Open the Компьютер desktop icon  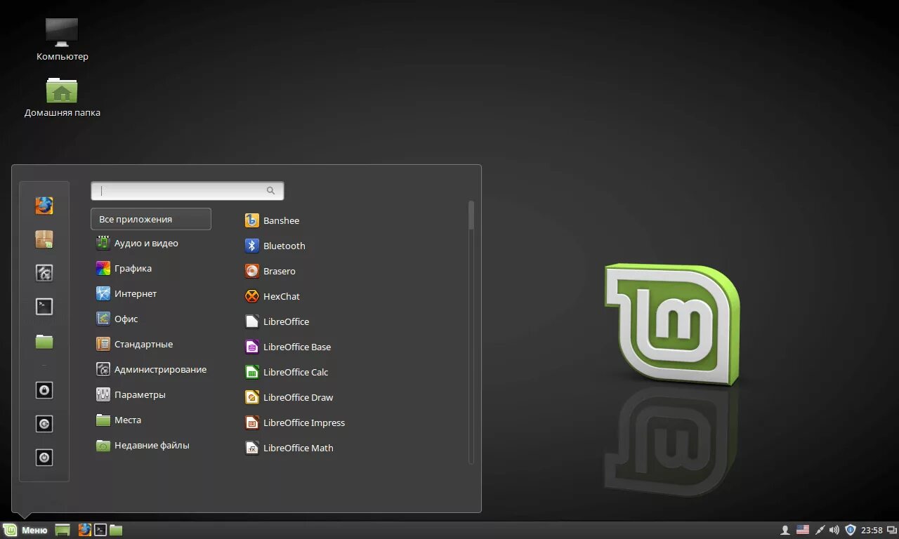point(62,39)
